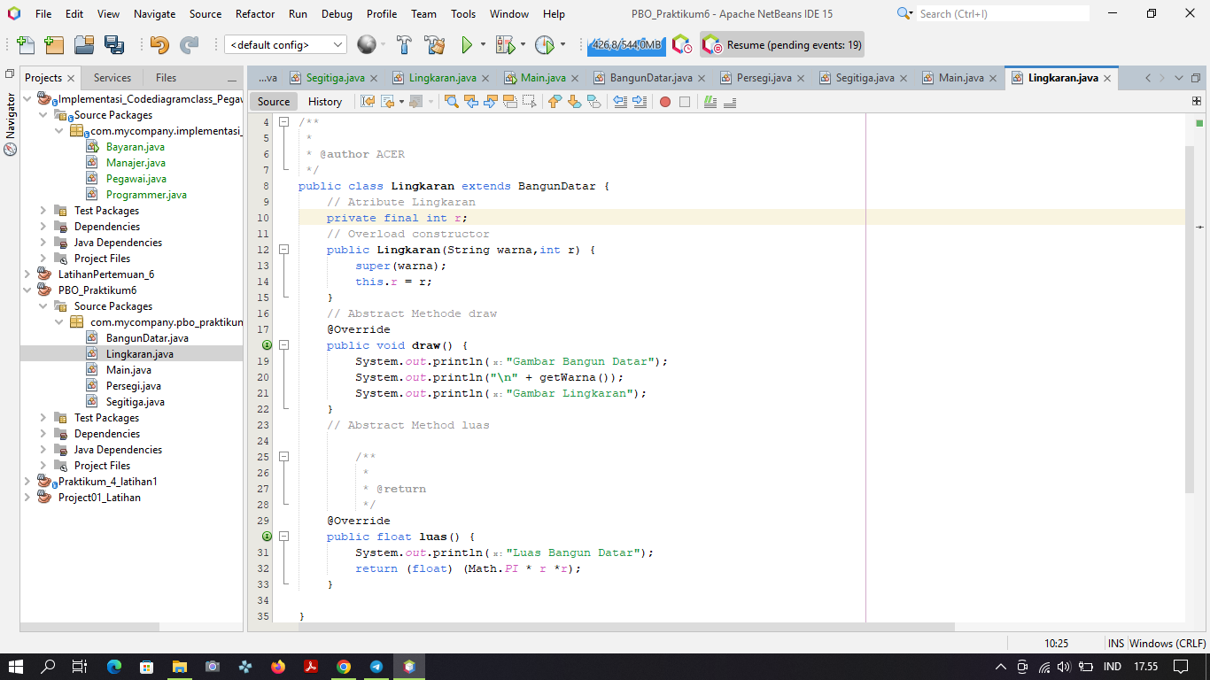Open the Debug Project dropdown arrow
The height and width of the screenshot is (680, 1210).
(523, 45)
